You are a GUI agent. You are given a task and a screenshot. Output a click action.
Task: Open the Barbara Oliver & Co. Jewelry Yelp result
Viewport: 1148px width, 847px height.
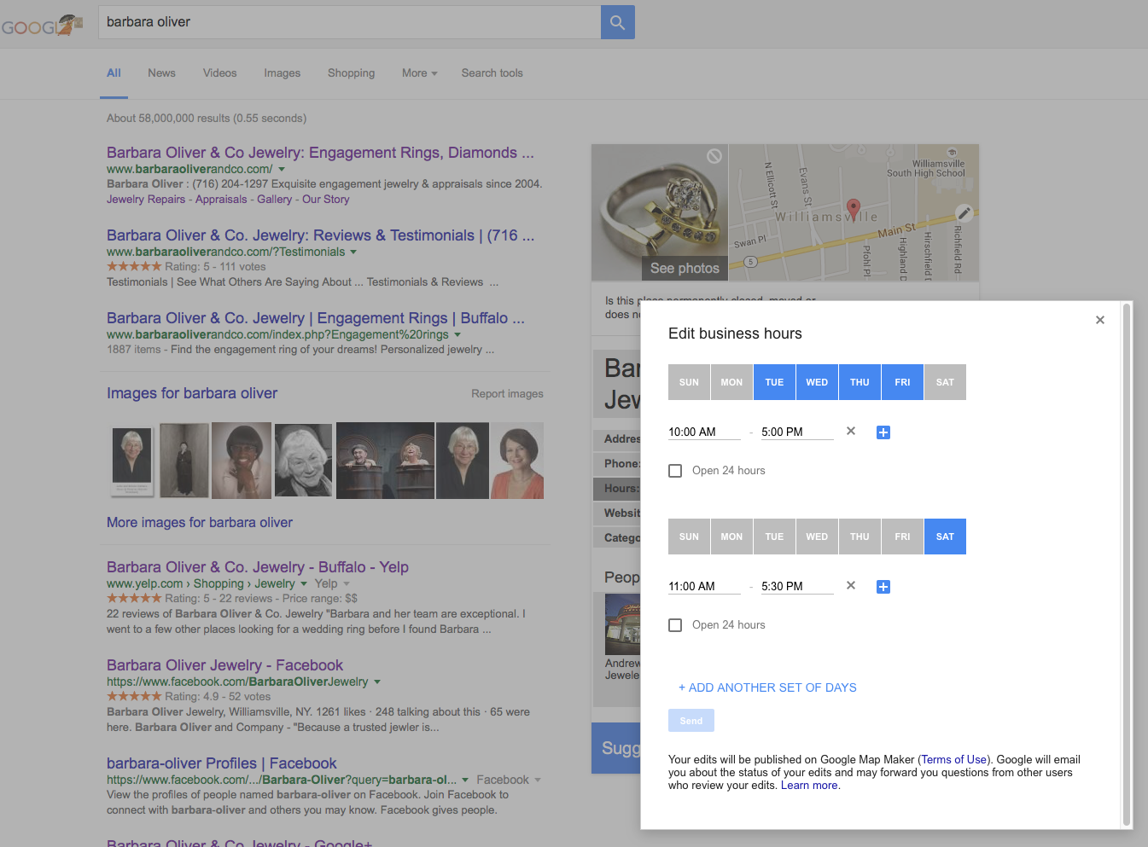tap(258, 567)
